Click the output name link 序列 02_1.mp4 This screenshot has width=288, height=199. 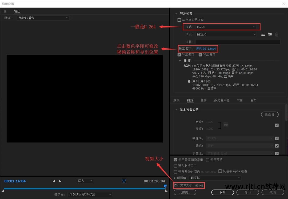click(x=206, y=49)
